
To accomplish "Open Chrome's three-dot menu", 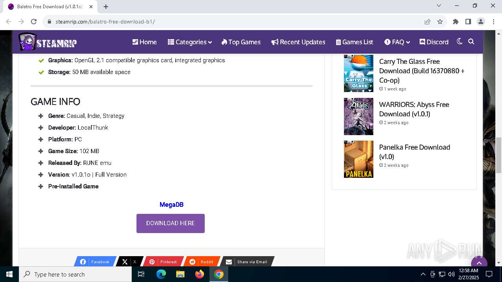I will point(493,22).
